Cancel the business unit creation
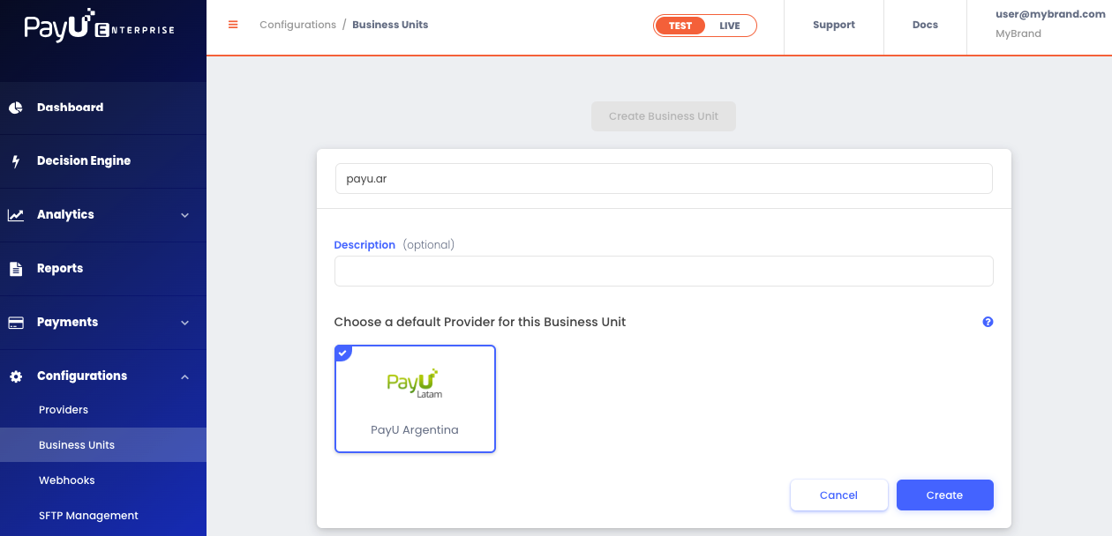Viewport: 1112px width, 536px height. [x=838, y=495]
